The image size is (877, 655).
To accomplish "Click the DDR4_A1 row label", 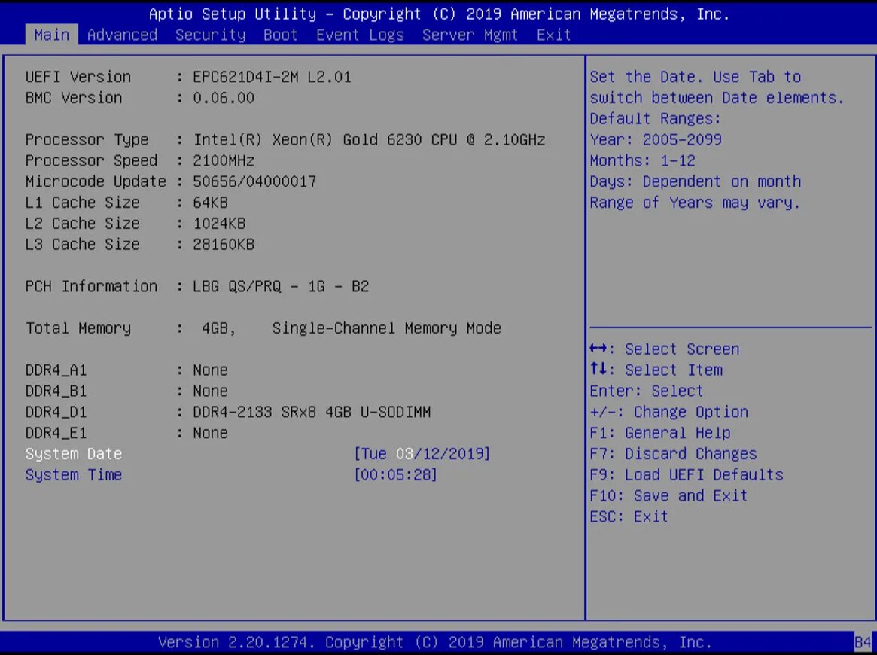I will coord(56,370).
